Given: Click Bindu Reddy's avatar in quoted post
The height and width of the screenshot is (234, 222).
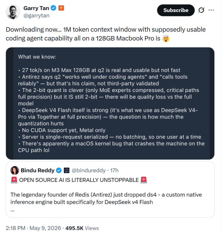Looking at the screenshot, I should (14, 170).
